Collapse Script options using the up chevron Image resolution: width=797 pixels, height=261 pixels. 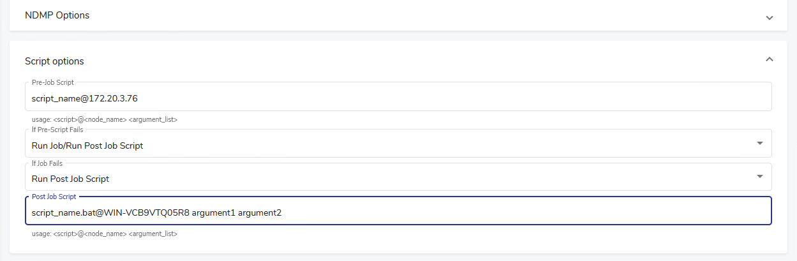click(769, 59)
